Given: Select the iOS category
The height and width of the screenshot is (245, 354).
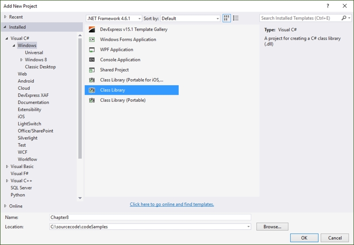Looking at the screenshot, I should (21, 117).
